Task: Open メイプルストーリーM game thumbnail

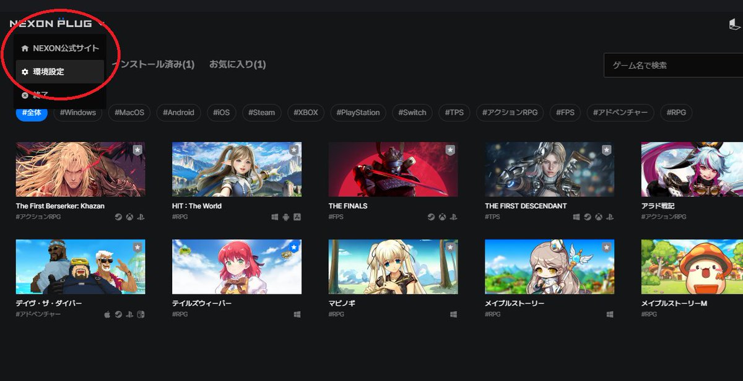Action: point(692,267)
